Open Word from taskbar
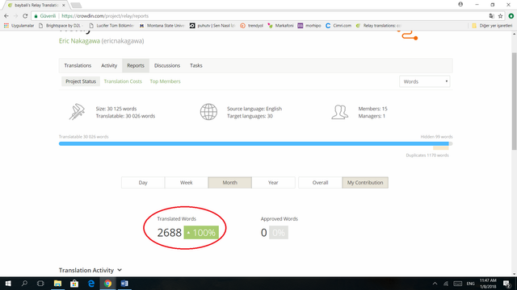Screen dimensions: 517x290 click(x=124, y=284)
